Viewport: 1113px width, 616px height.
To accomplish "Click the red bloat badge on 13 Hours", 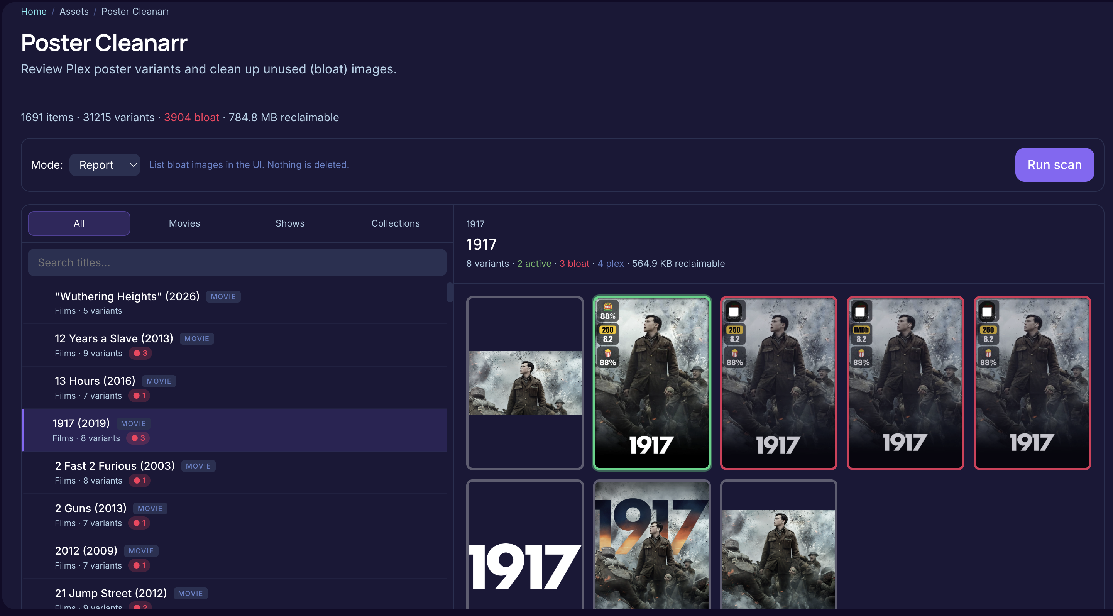I will tap(139, 395).
